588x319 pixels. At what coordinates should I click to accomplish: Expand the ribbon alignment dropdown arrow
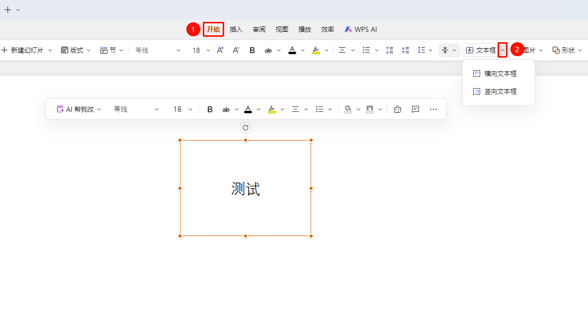[353, 50]
